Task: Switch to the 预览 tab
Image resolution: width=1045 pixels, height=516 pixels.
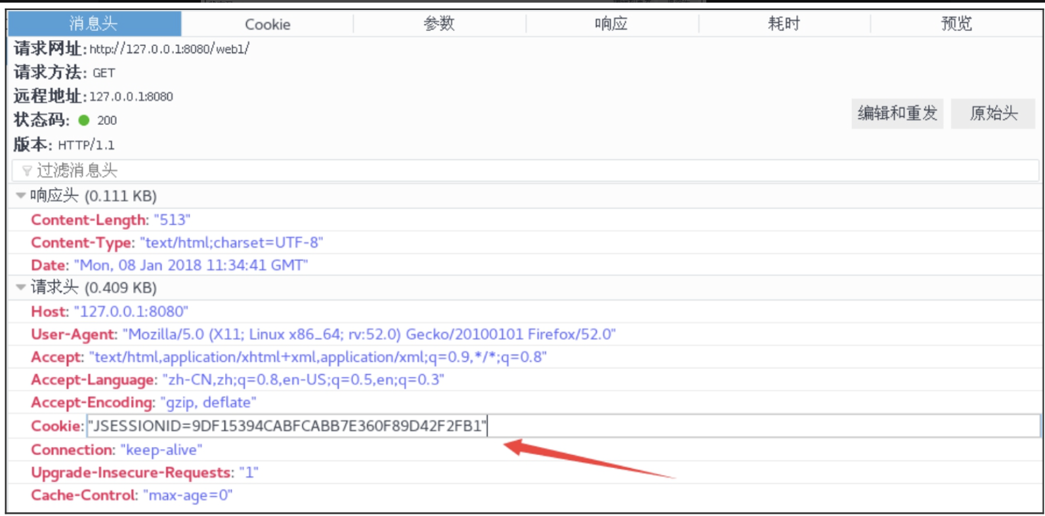Action: (x=956, y=24)
